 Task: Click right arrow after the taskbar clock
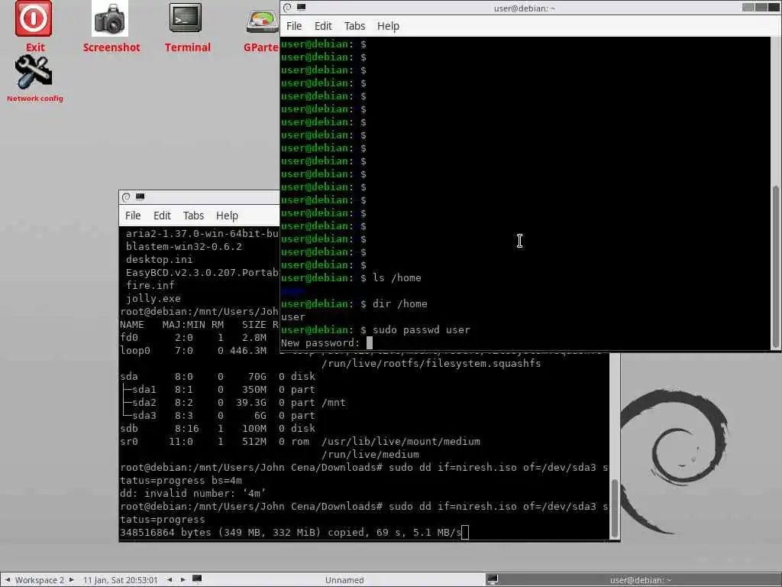click(x=183, y=580)
